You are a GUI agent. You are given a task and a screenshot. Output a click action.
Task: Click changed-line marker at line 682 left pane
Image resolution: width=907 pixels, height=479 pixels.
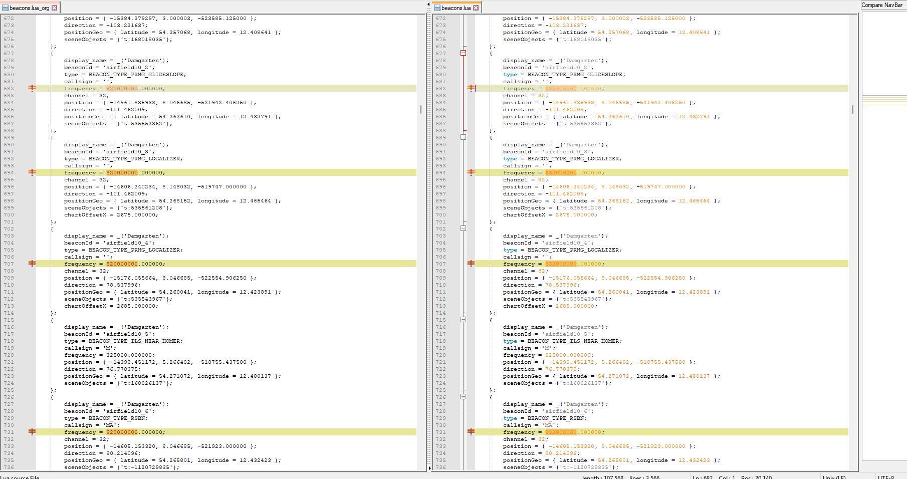click(x=32, y=88)
